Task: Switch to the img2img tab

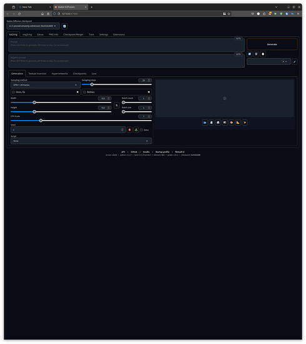Action: pyautogui.click(x=27, y=34)
